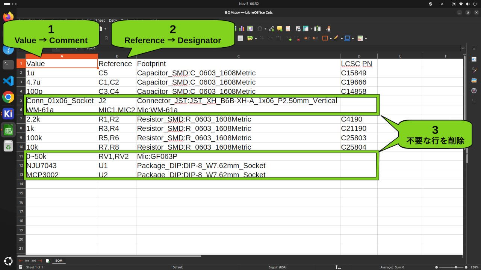
Task: Click the document modified save indicator
Action: pyautogui.click(x=21, y=267)
